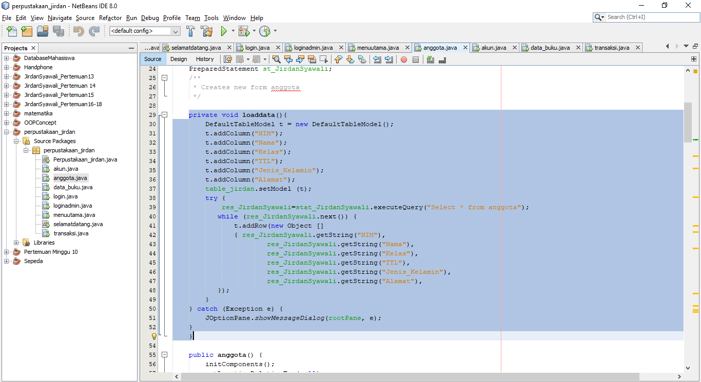Clean and Build using the hammer-and-broom icon

pos(207,31)
